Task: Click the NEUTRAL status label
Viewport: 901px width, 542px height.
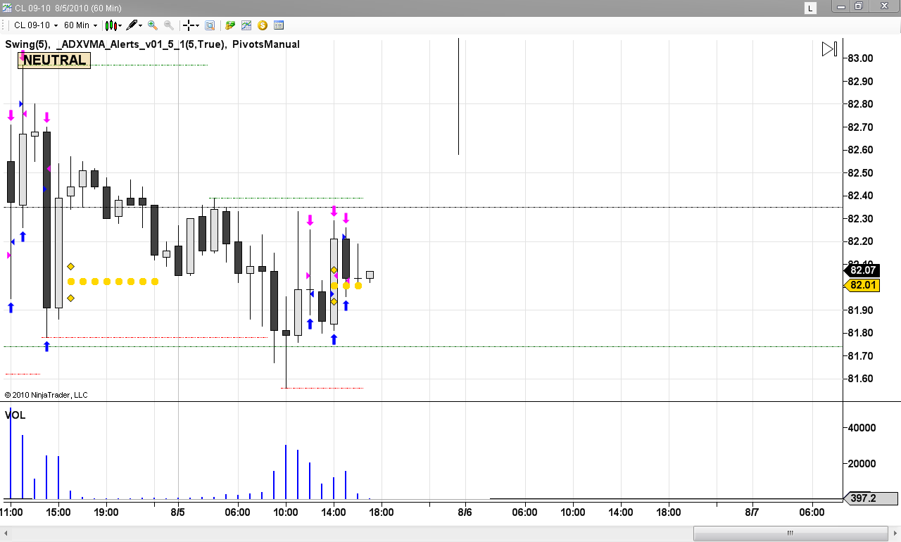Action: coord(54,60)
